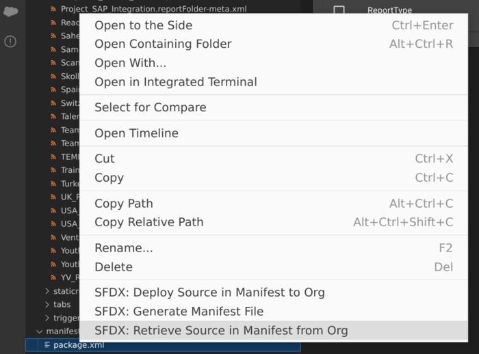The height and width of the screenshot is (354, 479).
Task: Choose Open to the Side
Action: (143, 25)
